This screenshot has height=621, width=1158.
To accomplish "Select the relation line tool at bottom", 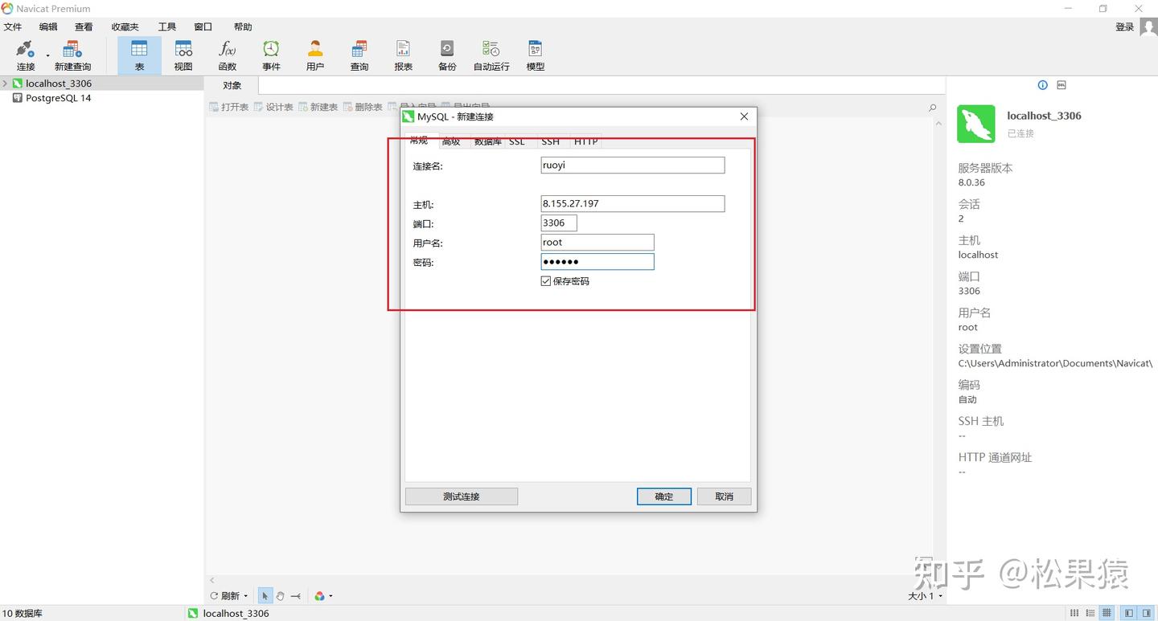I will point(296,596).
